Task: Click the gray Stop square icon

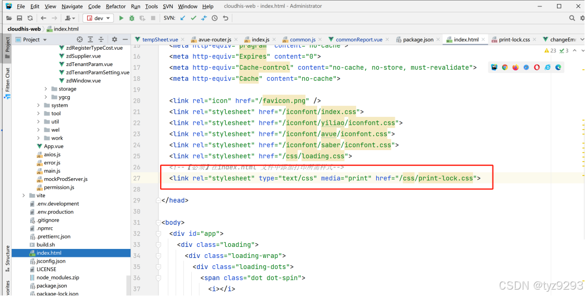Action: click(153, 18)
